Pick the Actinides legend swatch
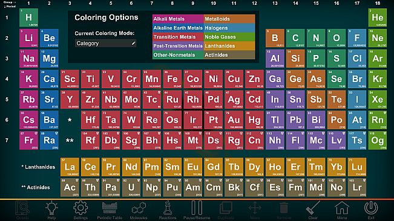 pyautogui.click(x=229, y=55)
